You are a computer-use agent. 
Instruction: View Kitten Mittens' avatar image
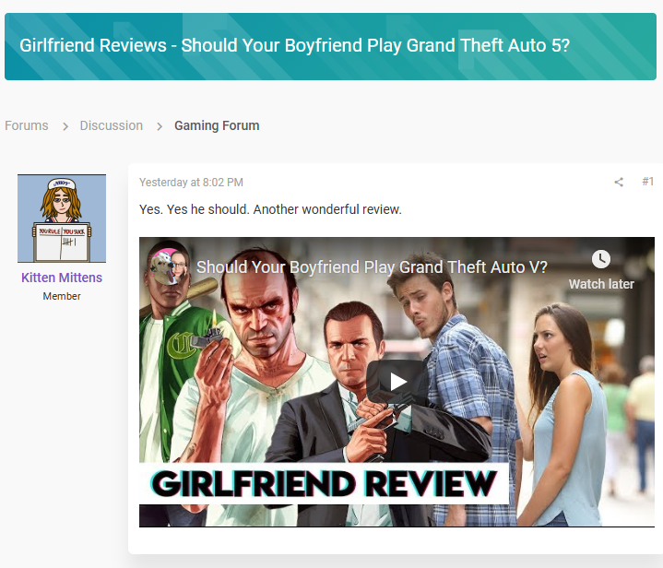[62, 219]
